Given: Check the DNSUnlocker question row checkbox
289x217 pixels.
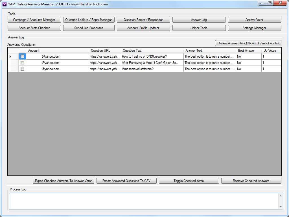Looking at the screenshot, I should point(23,57).
